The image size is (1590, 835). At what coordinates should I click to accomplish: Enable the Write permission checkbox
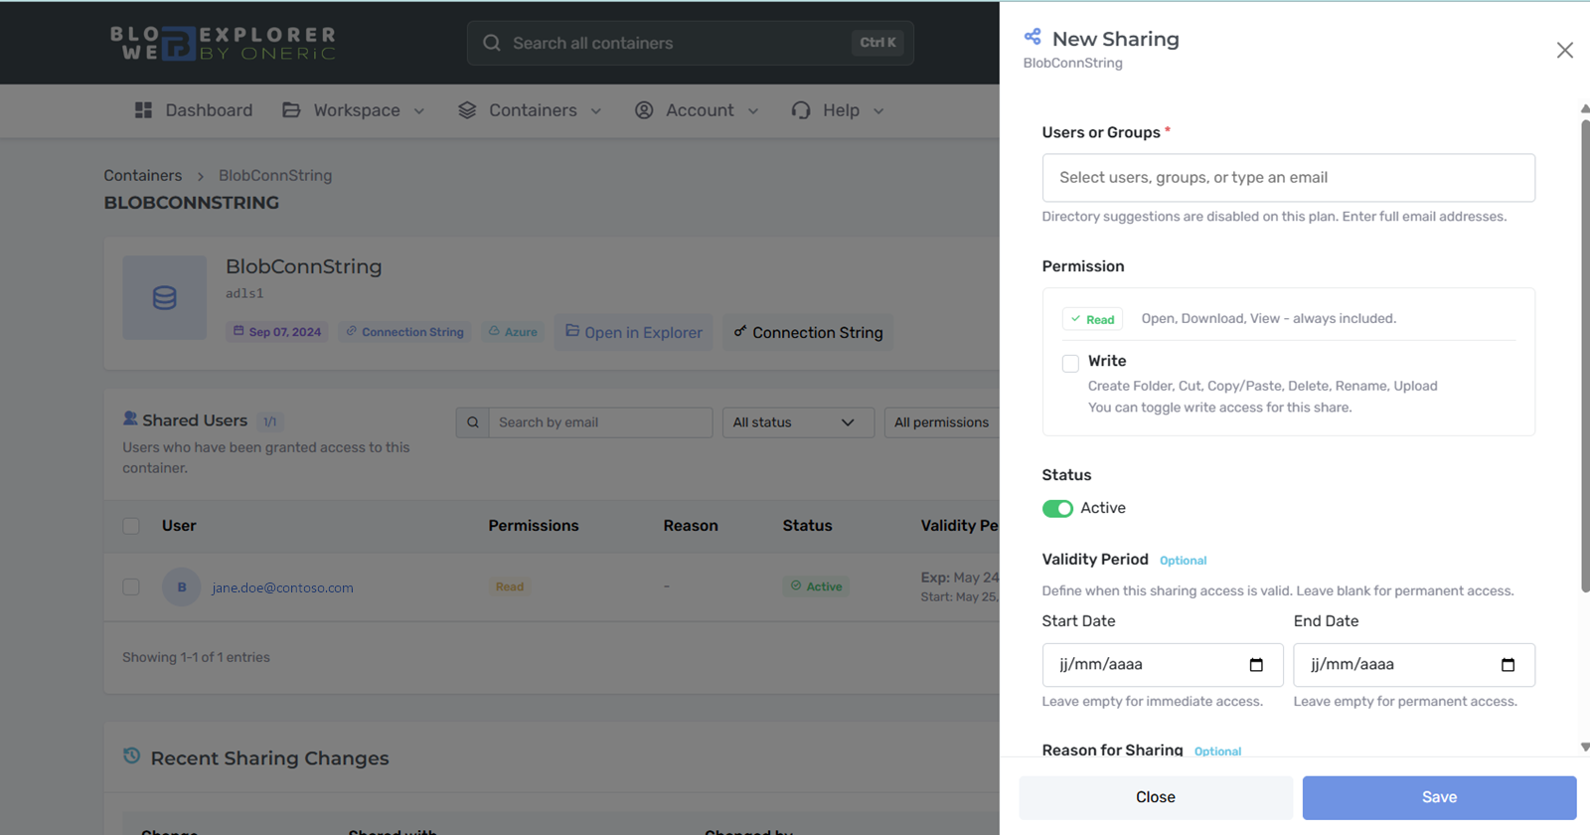click(1070, 363)
